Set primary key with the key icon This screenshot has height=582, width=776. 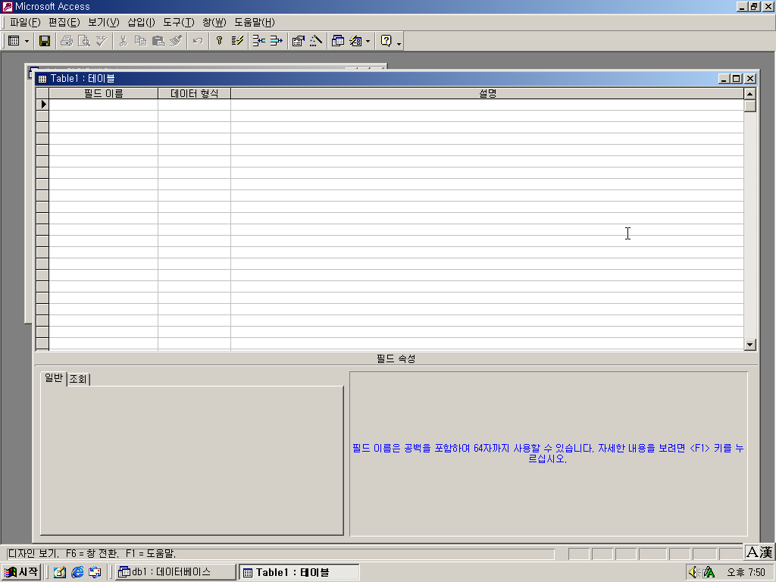point(219,41)
